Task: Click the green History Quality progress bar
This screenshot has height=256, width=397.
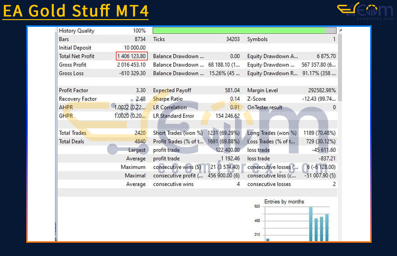Action: point(239,31)
